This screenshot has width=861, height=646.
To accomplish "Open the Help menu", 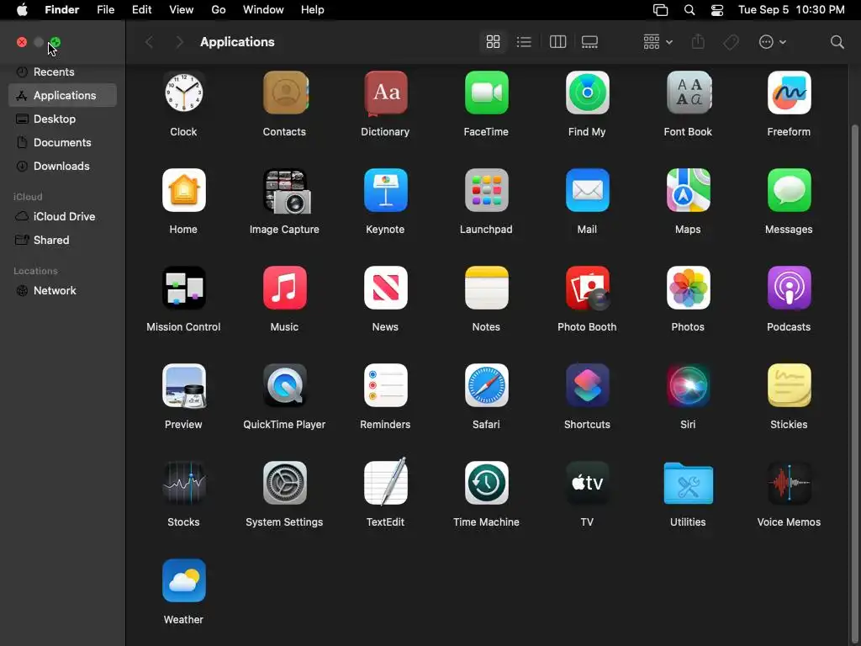I will pyautogui.click(x=313, y=10).
